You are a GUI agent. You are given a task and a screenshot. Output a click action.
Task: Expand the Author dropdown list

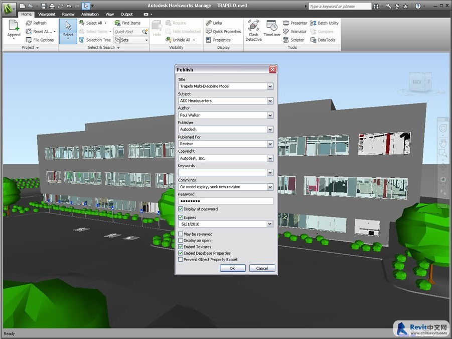pyautogui.click(x=270, y=115)
